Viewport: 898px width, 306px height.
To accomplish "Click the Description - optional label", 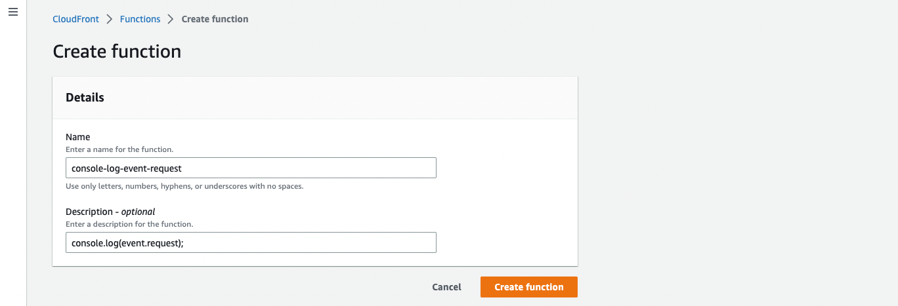I will pos(110,212).
